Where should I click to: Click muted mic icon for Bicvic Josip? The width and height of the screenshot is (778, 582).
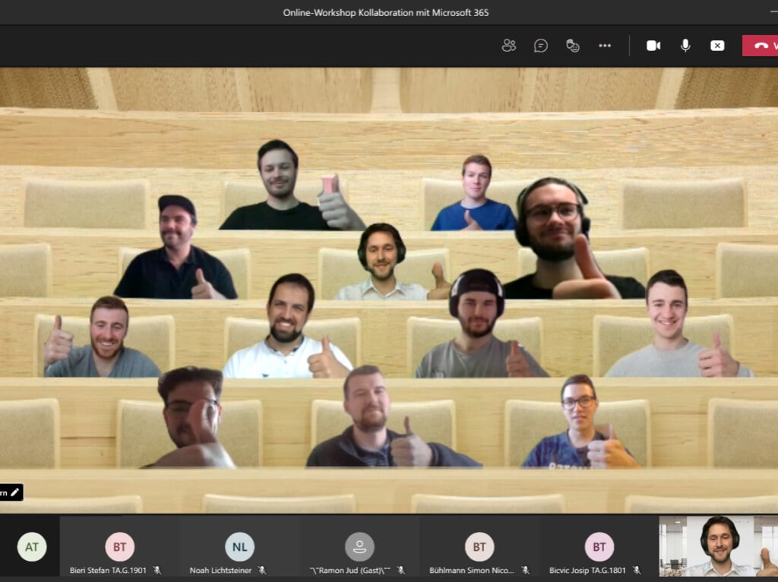click(637, 571)
